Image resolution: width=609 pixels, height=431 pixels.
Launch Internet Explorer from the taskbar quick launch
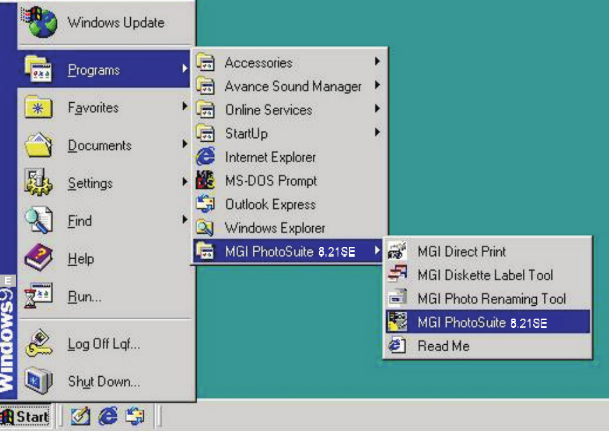point(108,416)
